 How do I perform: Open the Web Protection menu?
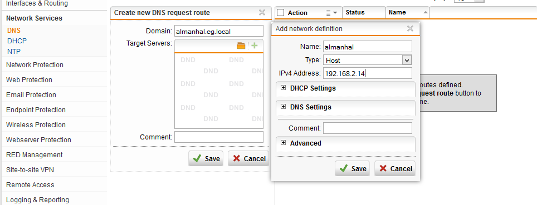pos(29,79)
